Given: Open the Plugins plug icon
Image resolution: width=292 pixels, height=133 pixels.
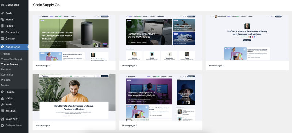Looking at the screenshot, I should pos(2,92).
